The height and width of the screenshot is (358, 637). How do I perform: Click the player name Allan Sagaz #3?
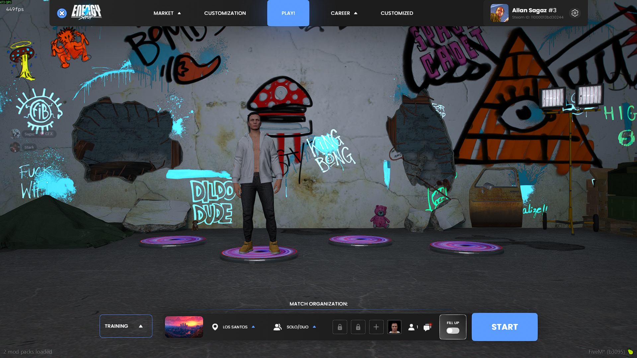point(534,10)
